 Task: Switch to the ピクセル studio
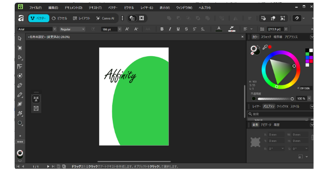(60, 18)
